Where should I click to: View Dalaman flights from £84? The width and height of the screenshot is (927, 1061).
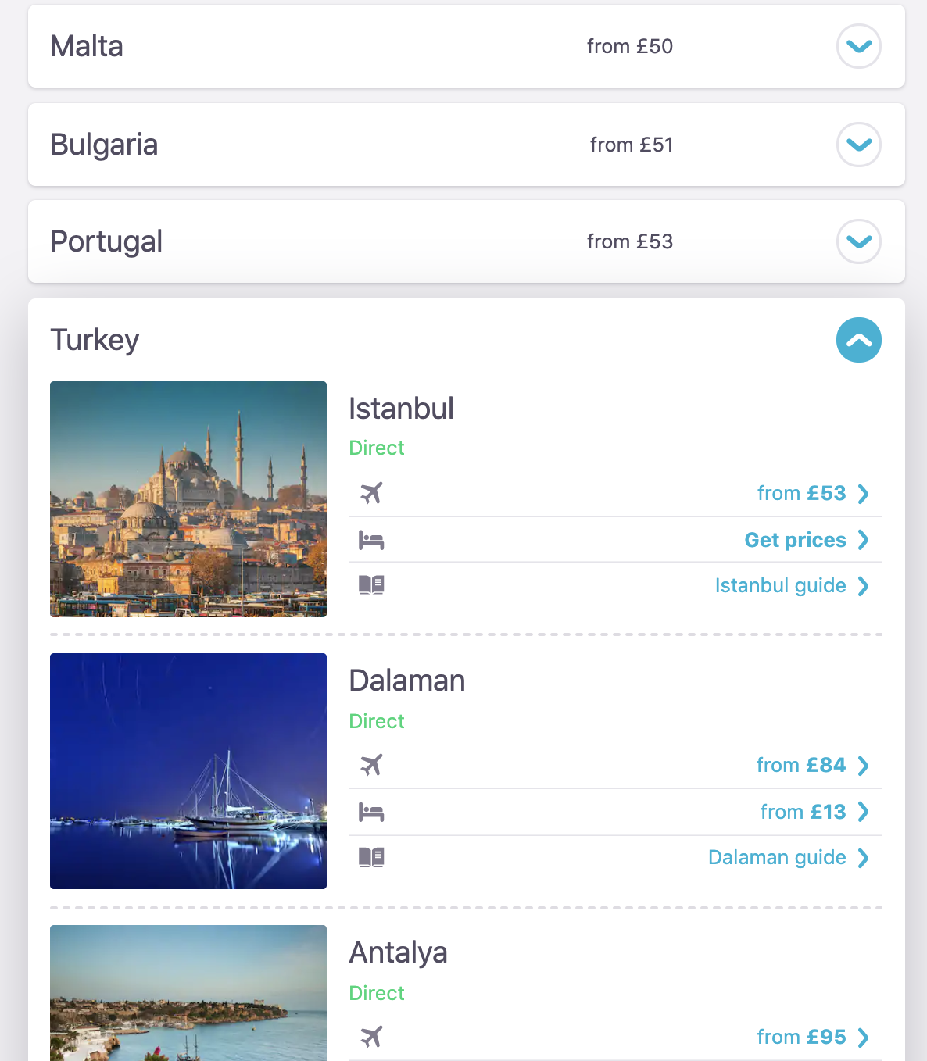[x=811, y=765]
